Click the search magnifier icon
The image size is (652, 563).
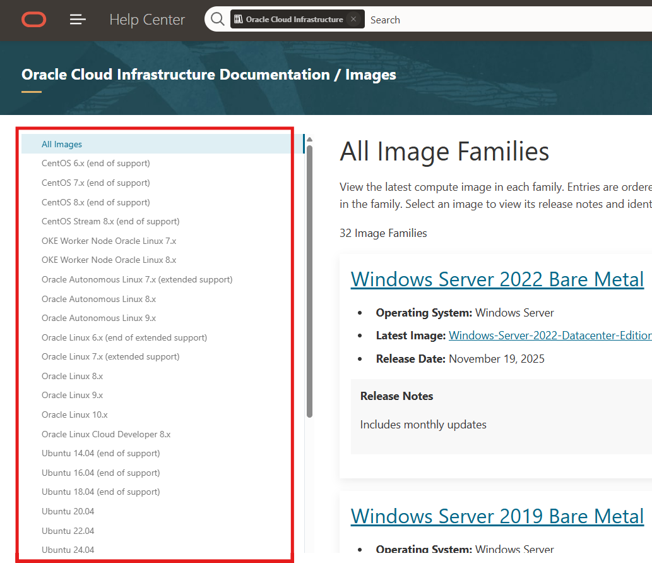[217, 19]
